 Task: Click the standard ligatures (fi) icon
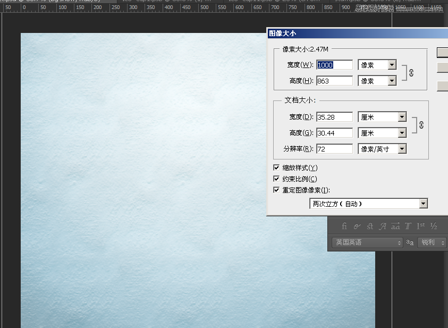[x=344, y=226]
